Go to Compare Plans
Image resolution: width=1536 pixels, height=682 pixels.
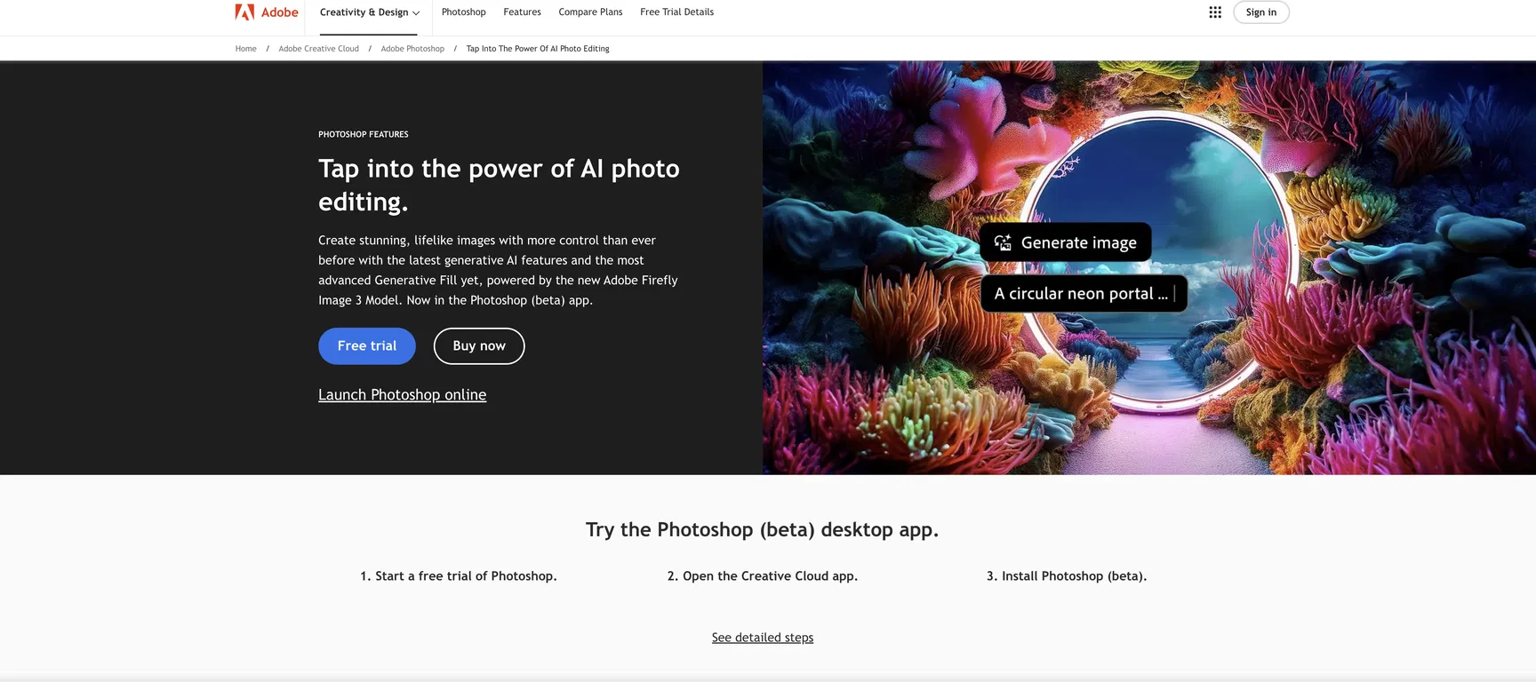(590, 12)
